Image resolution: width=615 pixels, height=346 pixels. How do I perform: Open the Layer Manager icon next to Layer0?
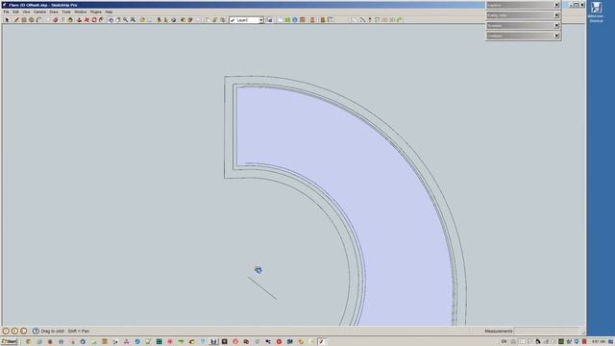pos(270,19)
